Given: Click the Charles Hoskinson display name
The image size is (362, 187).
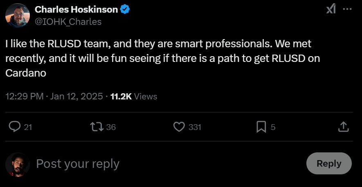Looking at the screenshot, I should click(x=76, y=9).
